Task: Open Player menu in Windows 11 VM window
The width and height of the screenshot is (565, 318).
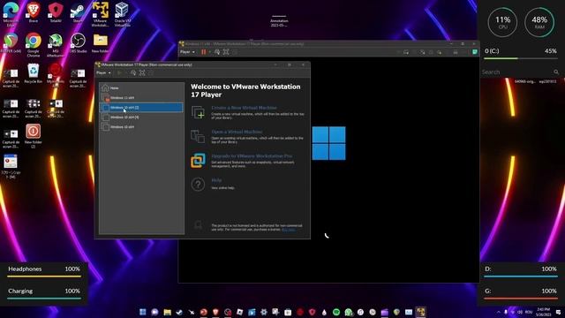Action: (x=187, y=52)
